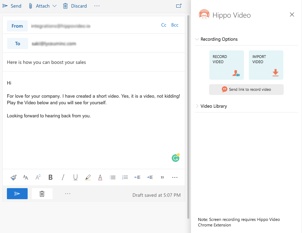302x233 pixels.
Task: Open the text highlight color picker
Action: (x=88, y=177)
